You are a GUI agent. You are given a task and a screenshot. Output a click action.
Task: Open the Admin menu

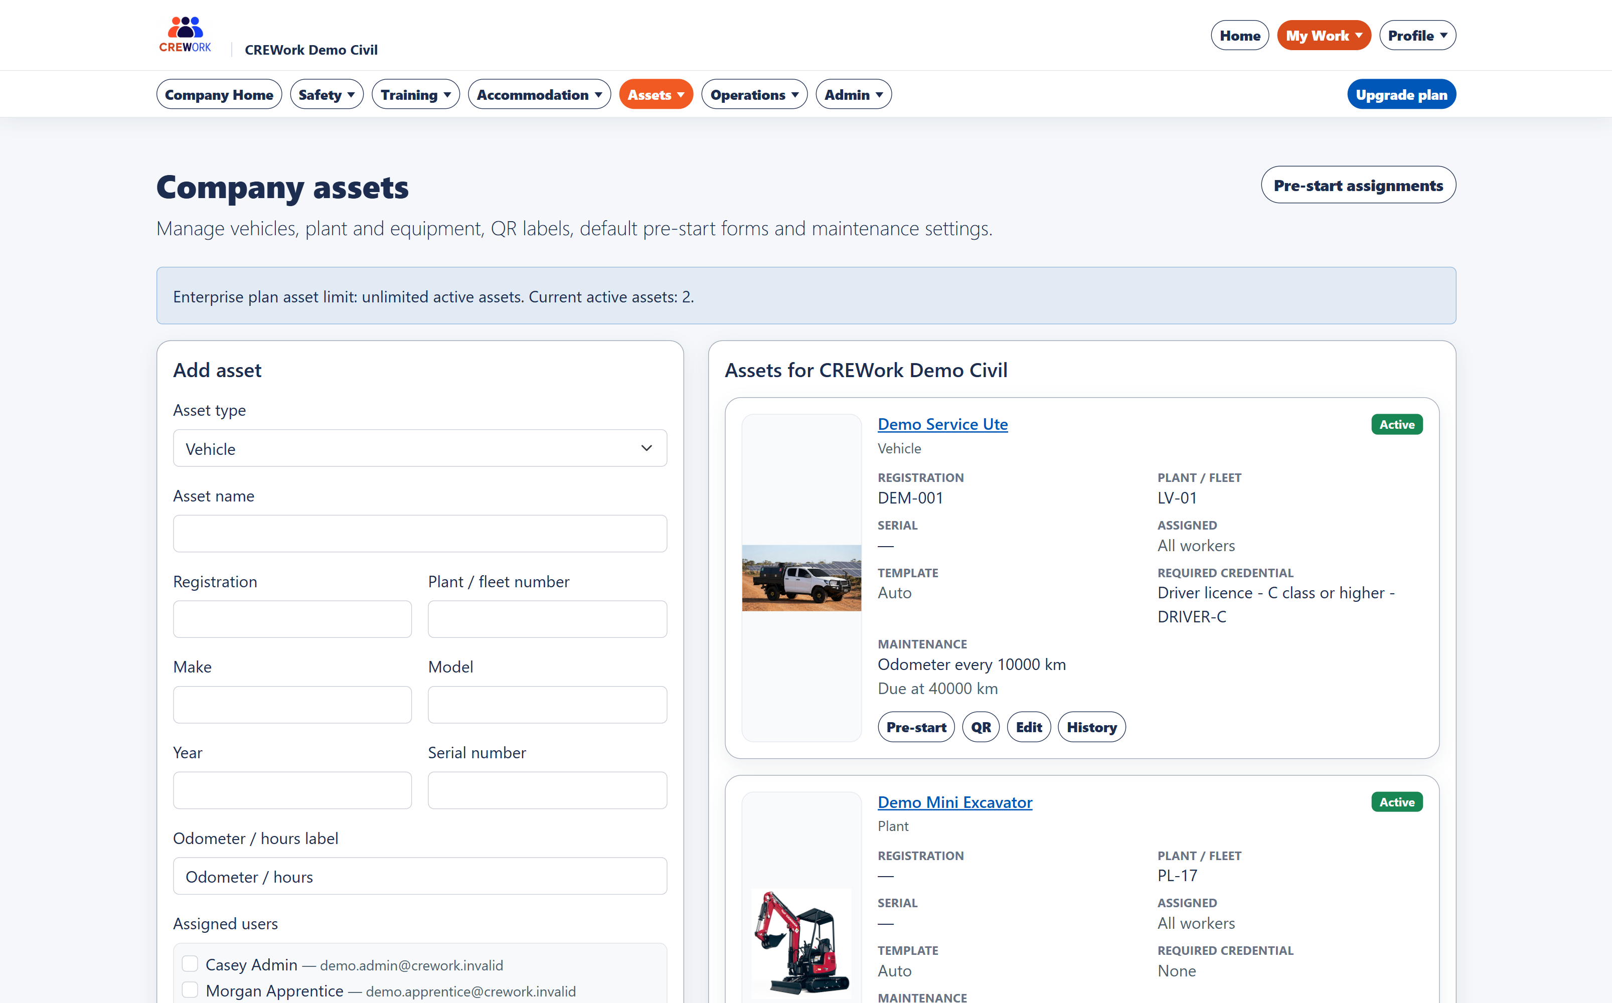point(853,95)
